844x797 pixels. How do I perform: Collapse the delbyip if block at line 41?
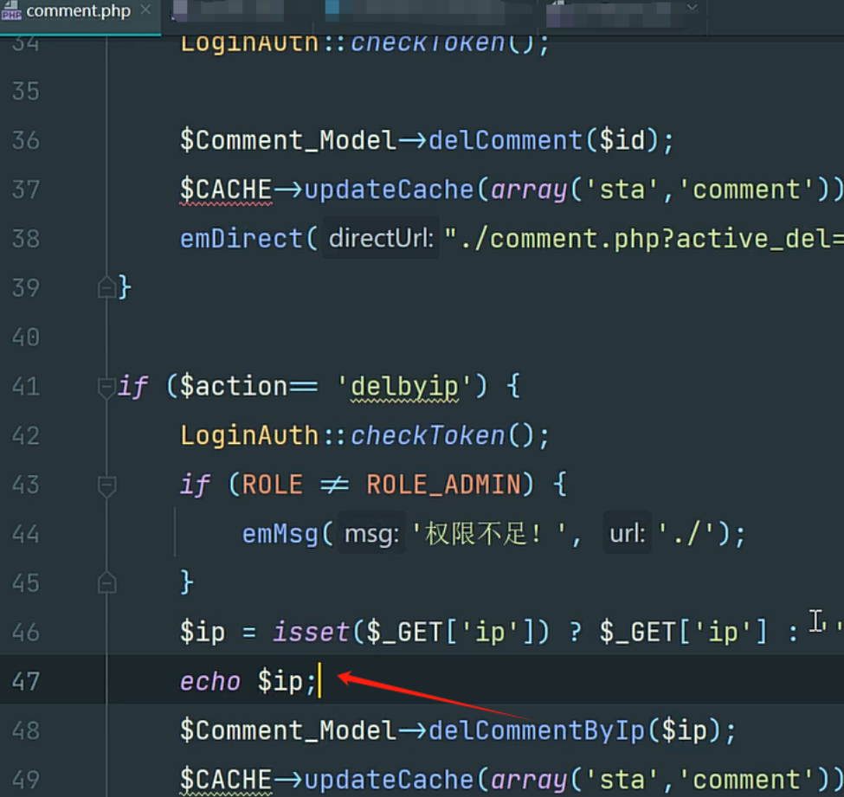[x=106, y=387]
